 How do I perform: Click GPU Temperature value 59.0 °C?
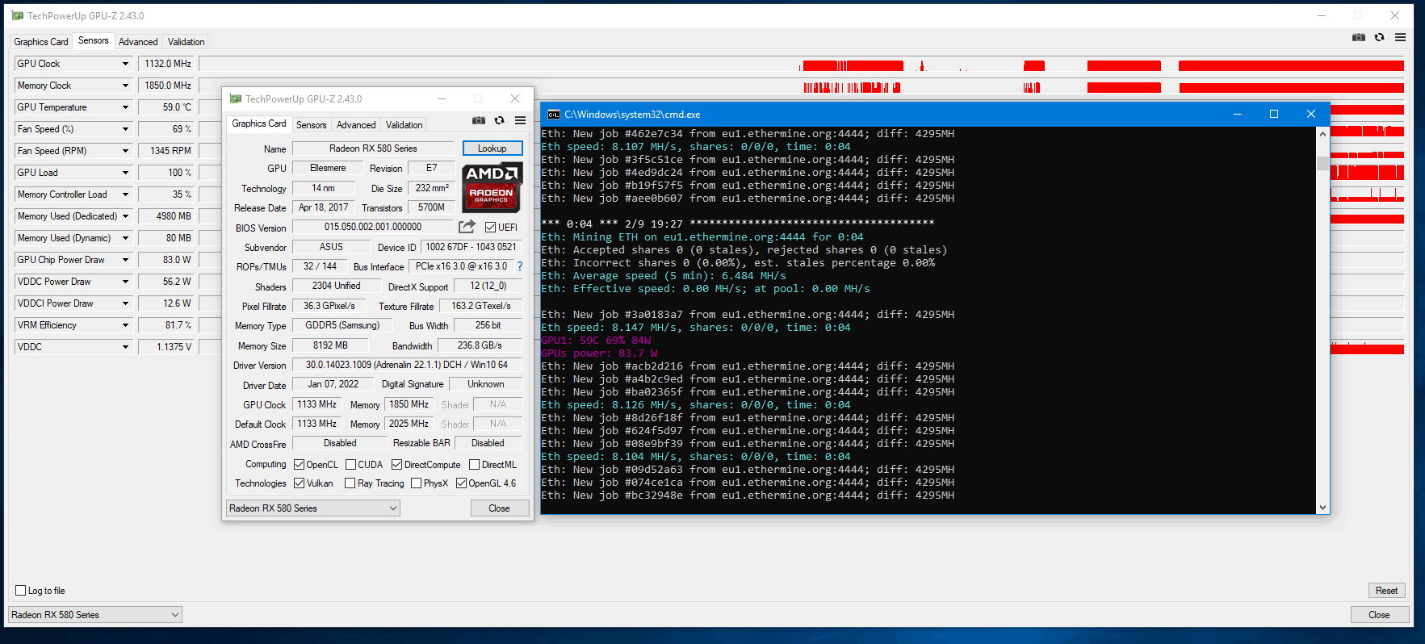click(167, 107)
